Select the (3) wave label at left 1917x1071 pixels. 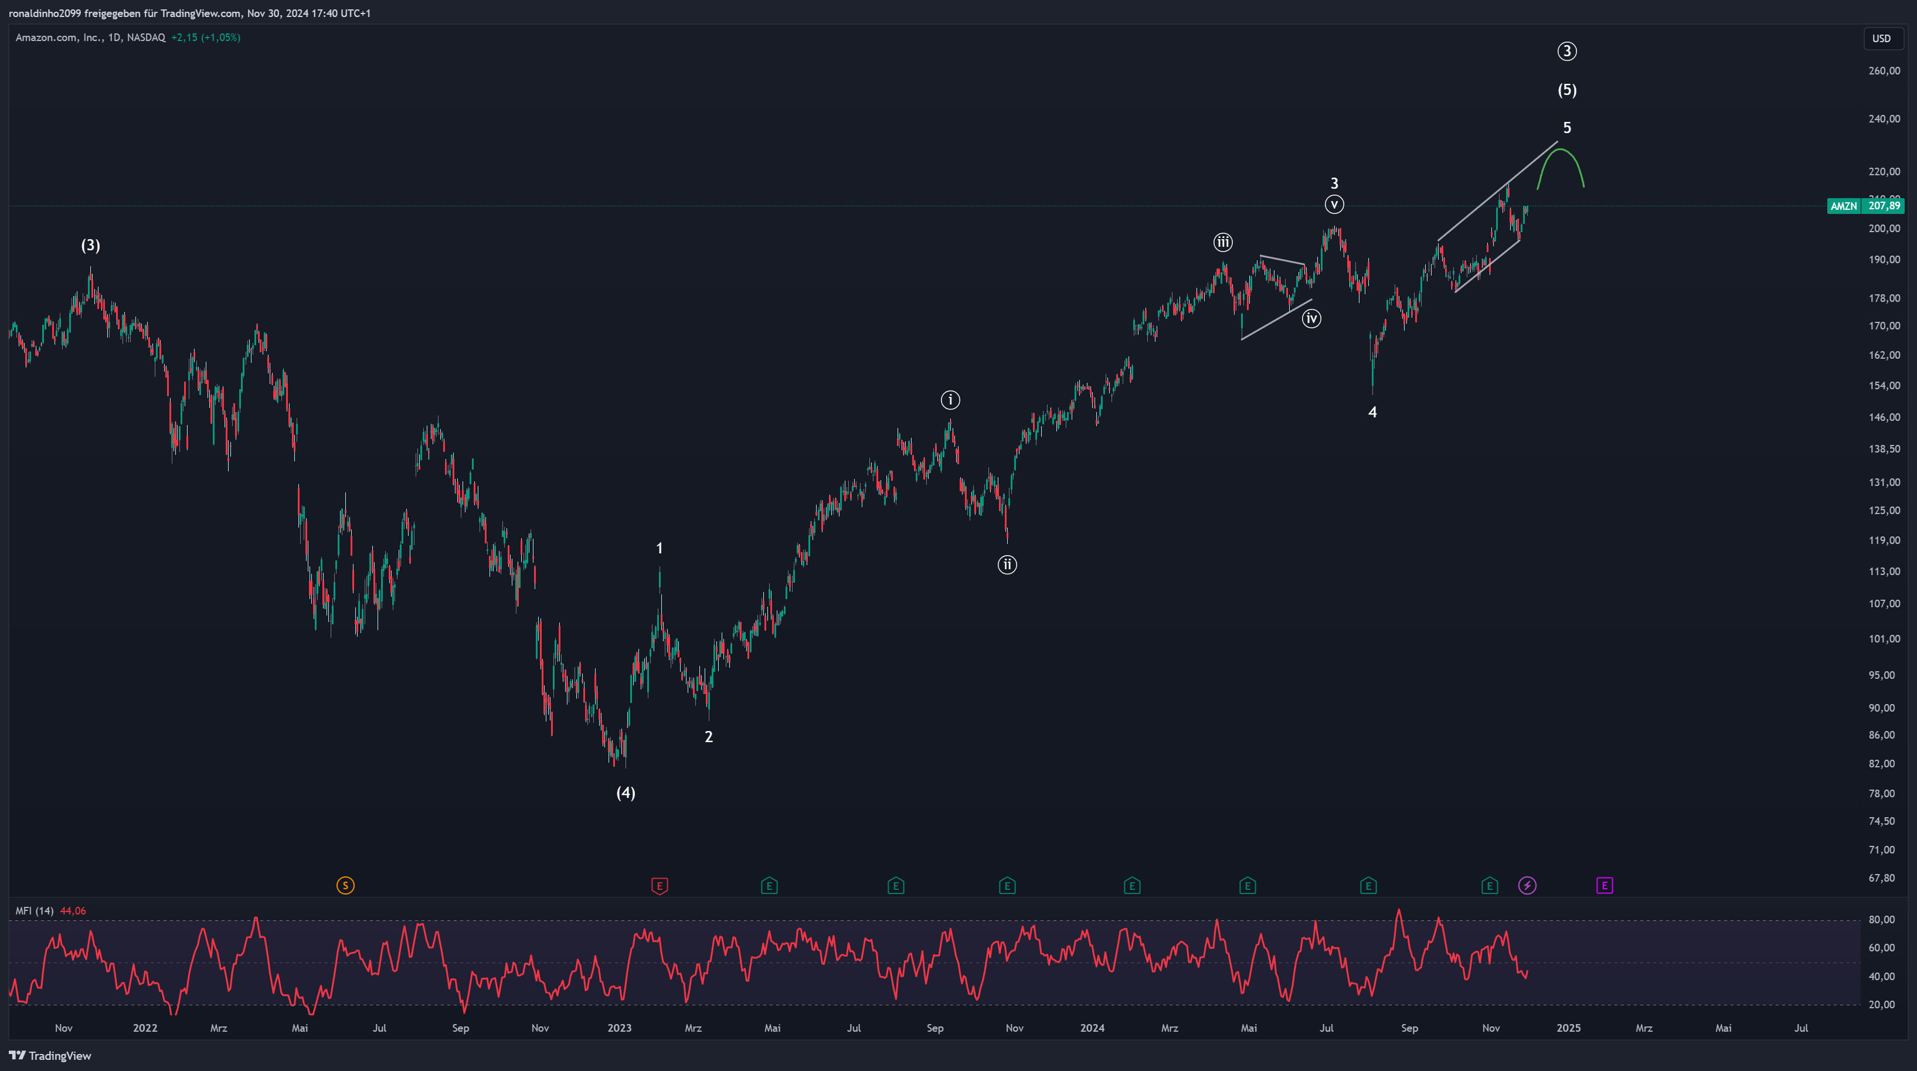tap(91, 245)
